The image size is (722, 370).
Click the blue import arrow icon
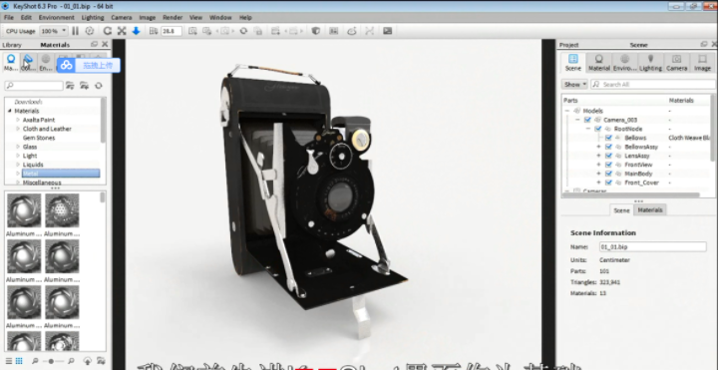(136, 31)
